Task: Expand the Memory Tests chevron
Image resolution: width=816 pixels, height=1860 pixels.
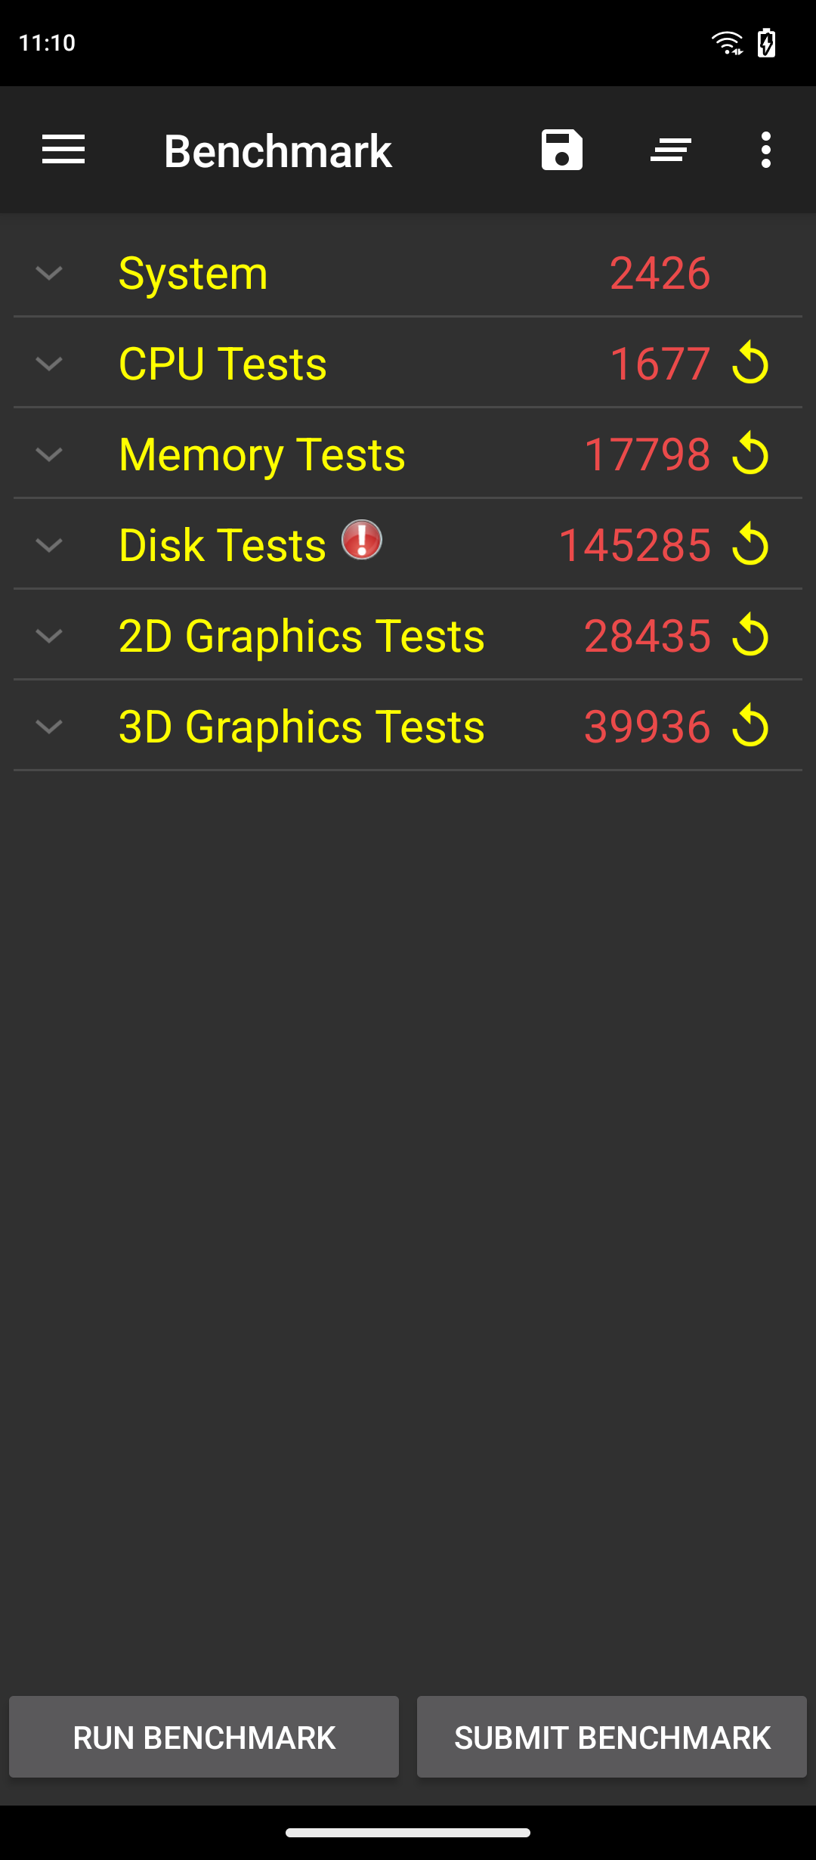Action: 49,454
